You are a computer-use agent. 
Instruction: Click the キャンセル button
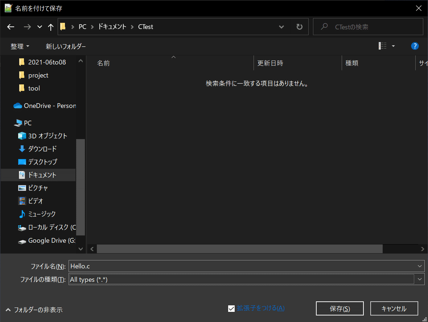[x=394, y=309]
